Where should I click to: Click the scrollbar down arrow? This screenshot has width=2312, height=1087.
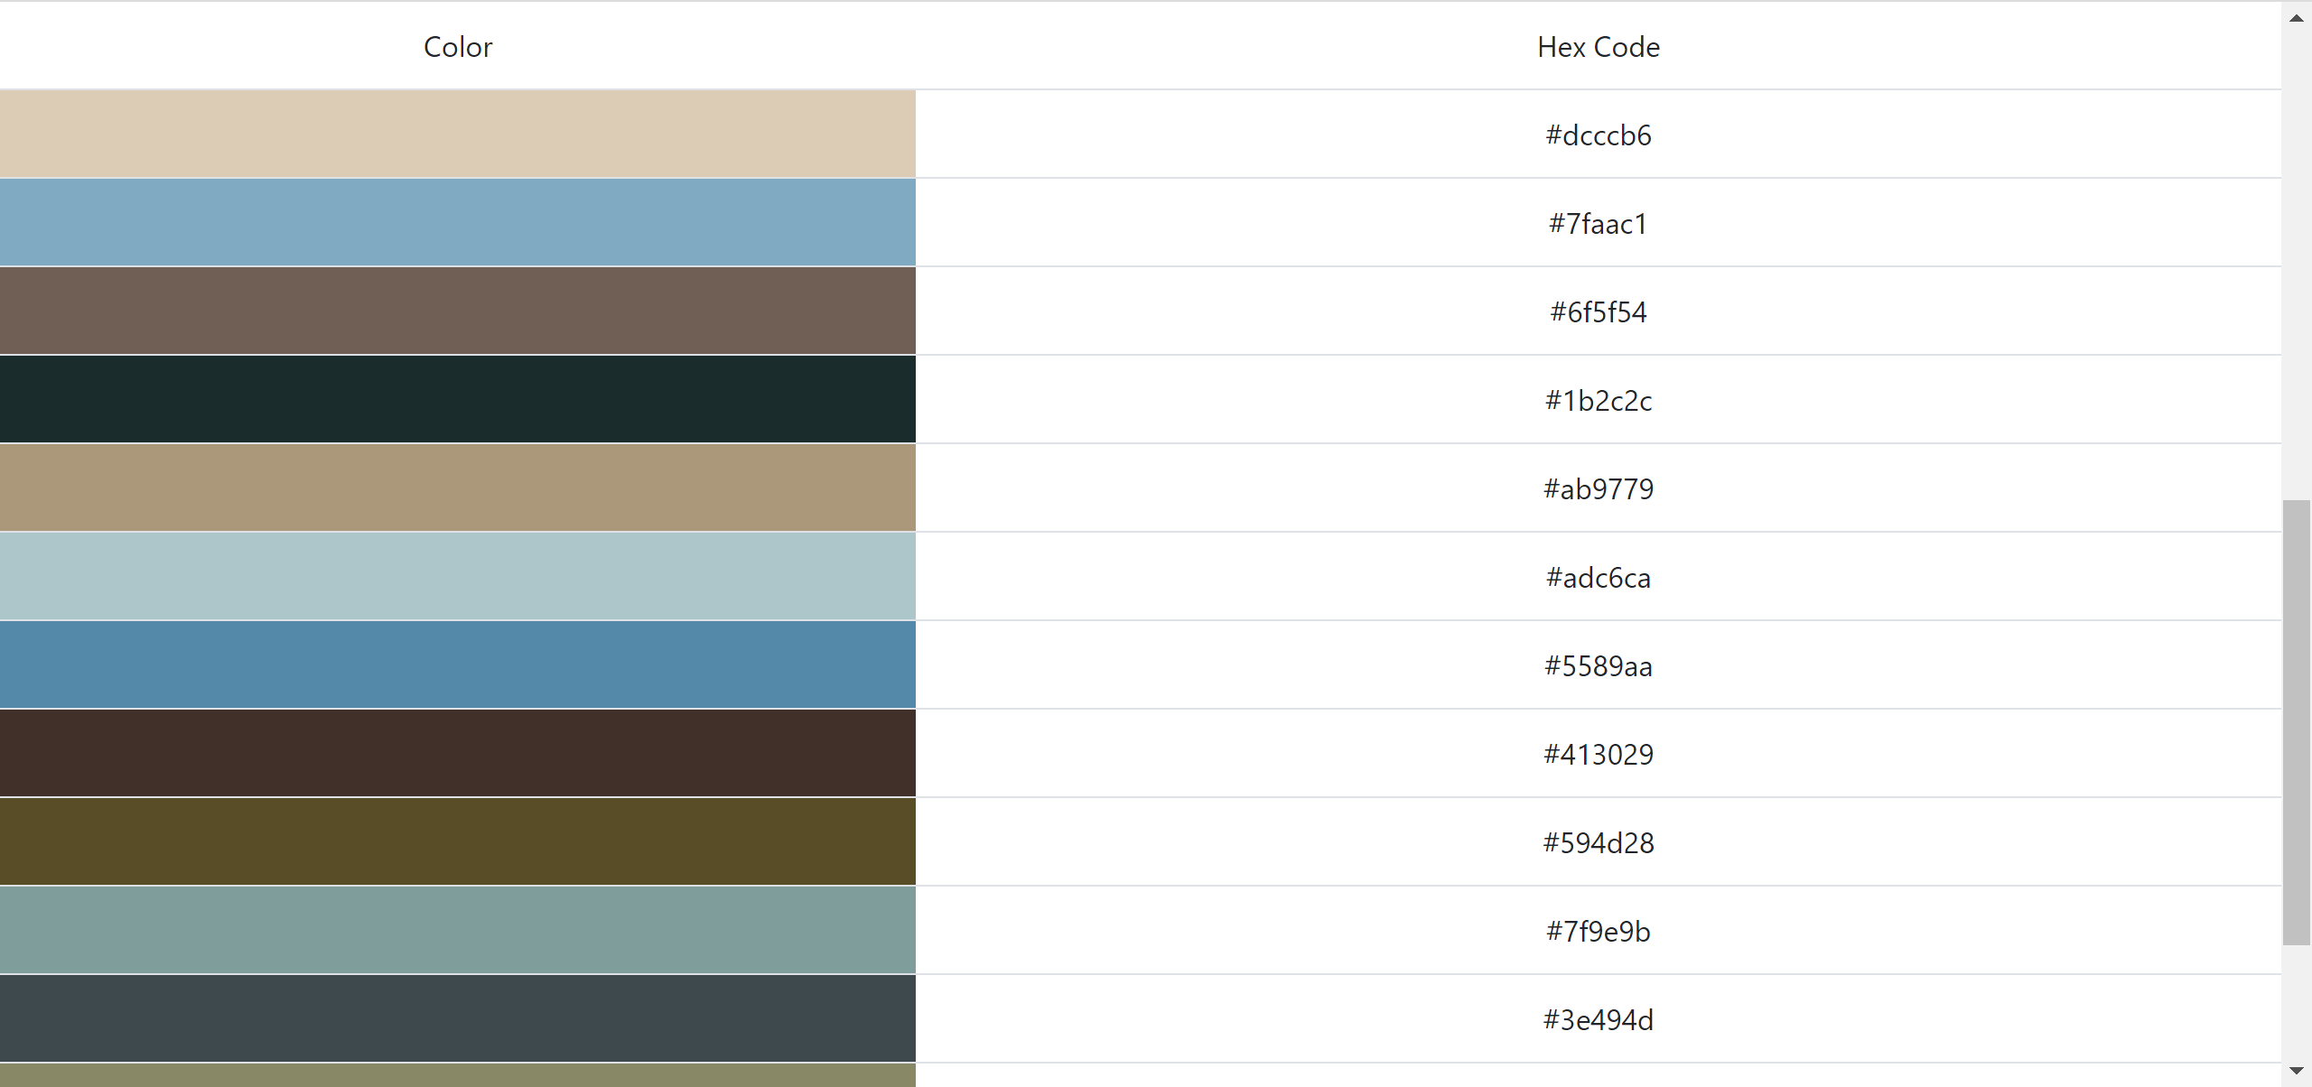[x=2295, y=1073]
